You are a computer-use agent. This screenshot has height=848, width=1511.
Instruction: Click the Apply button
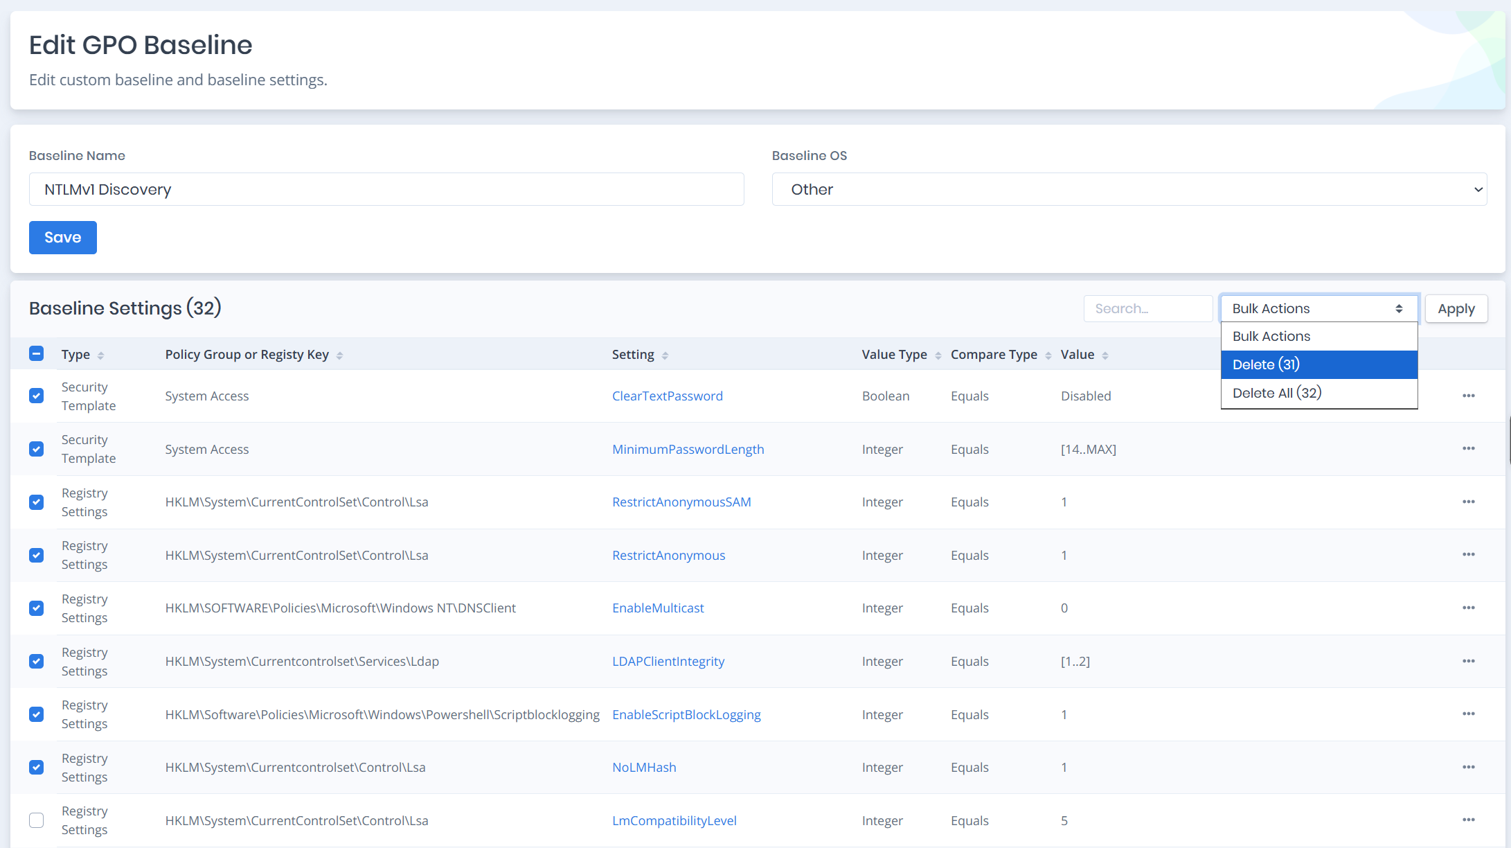point(1456,308)
